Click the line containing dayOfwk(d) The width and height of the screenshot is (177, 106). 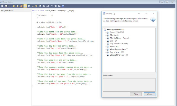(63, 69)
